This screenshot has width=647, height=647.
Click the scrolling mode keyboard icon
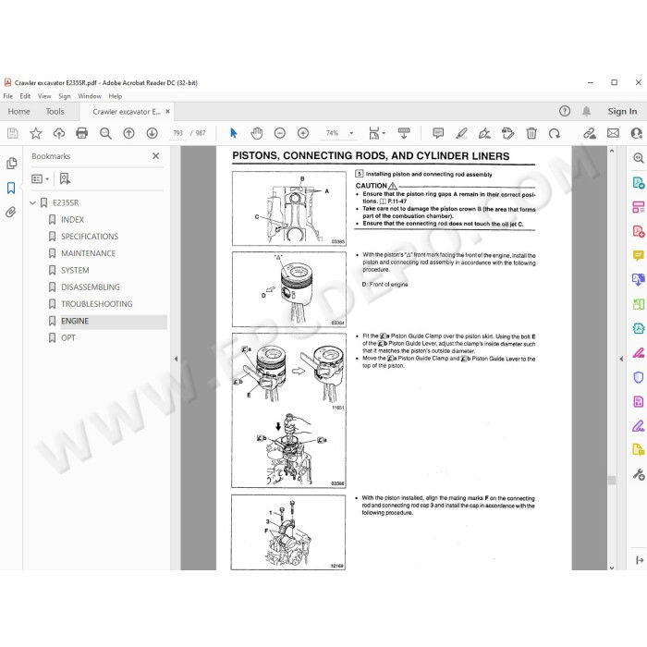(x=404, y=133)
